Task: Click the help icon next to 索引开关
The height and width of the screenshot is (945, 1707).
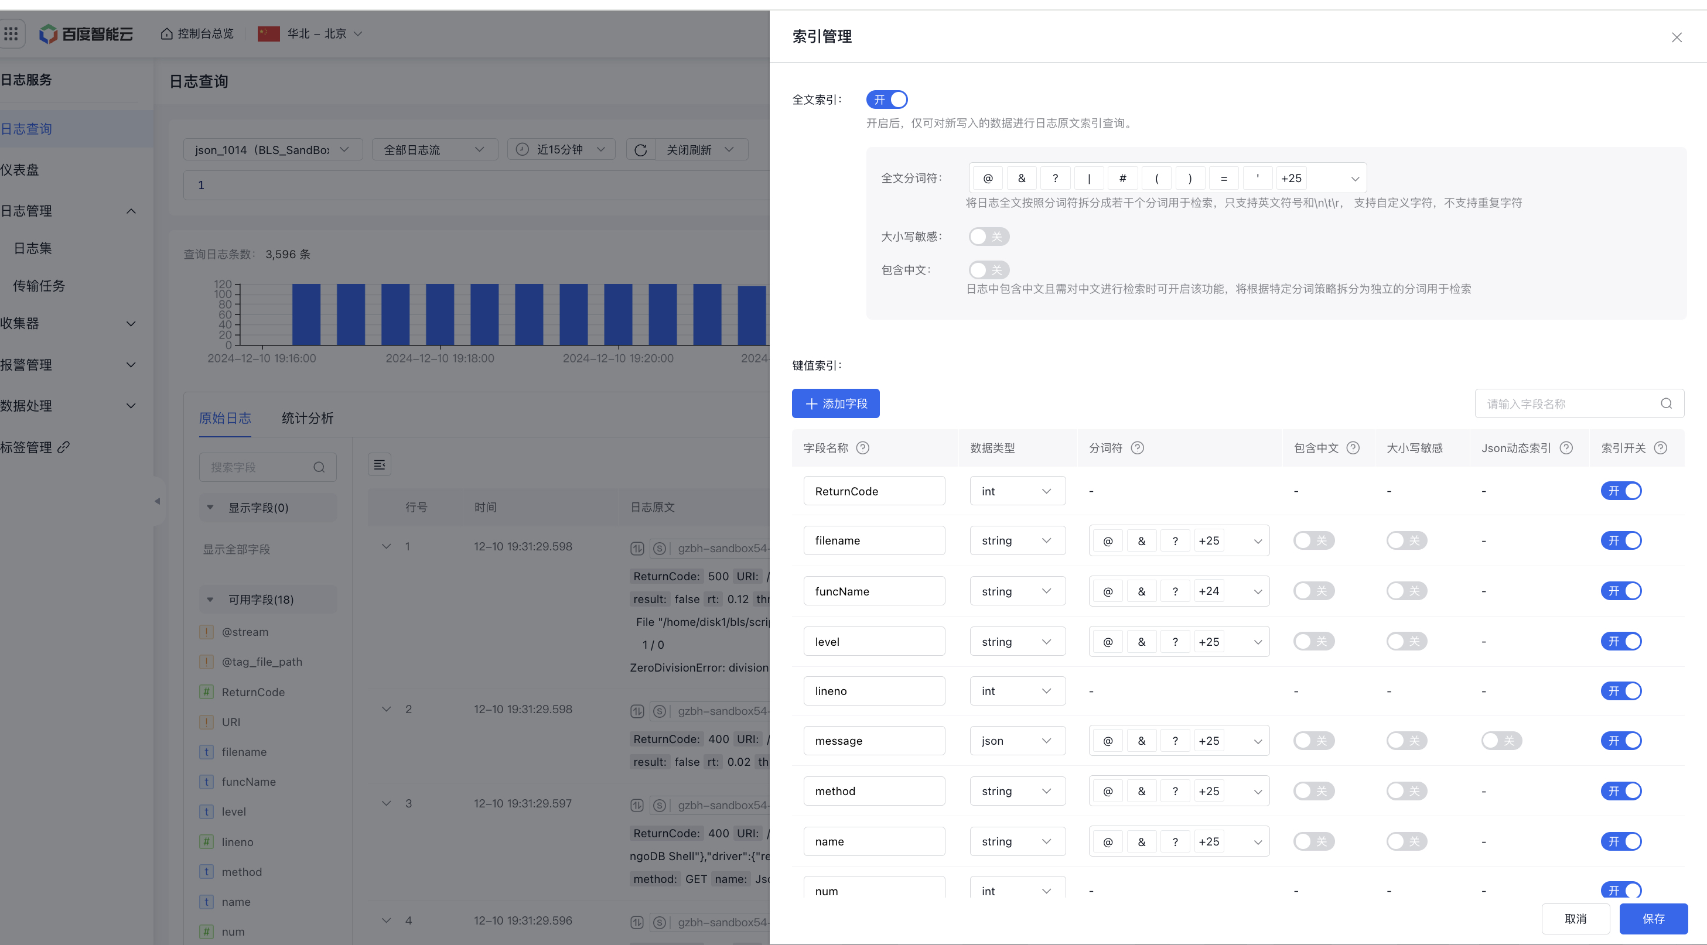Action: click(1661, 448)
